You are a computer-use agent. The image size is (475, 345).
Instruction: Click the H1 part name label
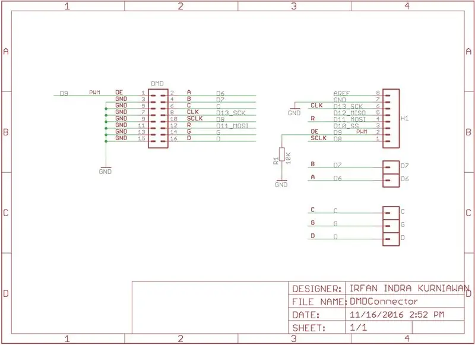[405, 118]
